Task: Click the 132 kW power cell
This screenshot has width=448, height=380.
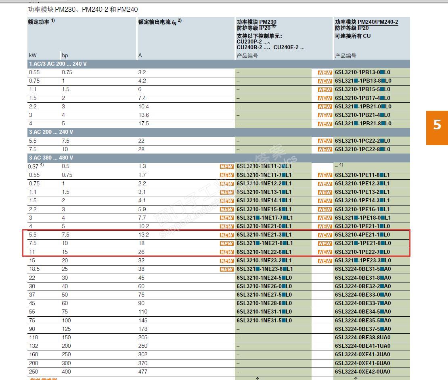Action: click(33, 346)
